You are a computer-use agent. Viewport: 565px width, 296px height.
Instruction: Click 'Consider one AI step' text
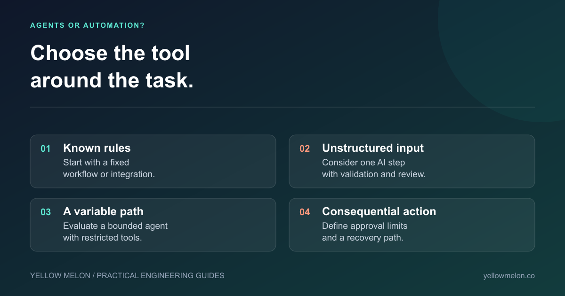[363, 163]
